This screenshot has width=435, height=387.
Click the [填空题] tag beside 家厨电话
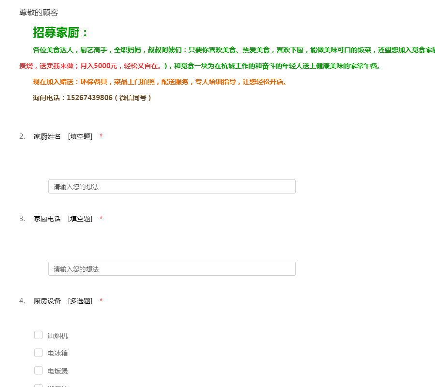80,219
